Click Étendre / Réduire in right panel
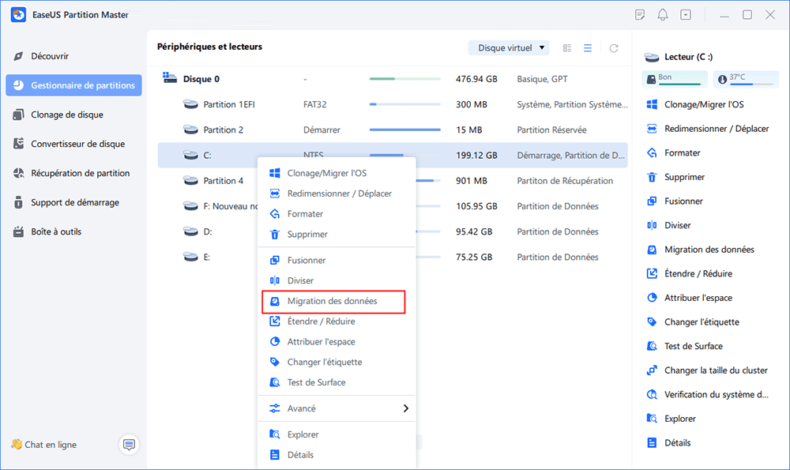Image resolution: width=790 pixels, height=470 pixels. tap(698, 273)
